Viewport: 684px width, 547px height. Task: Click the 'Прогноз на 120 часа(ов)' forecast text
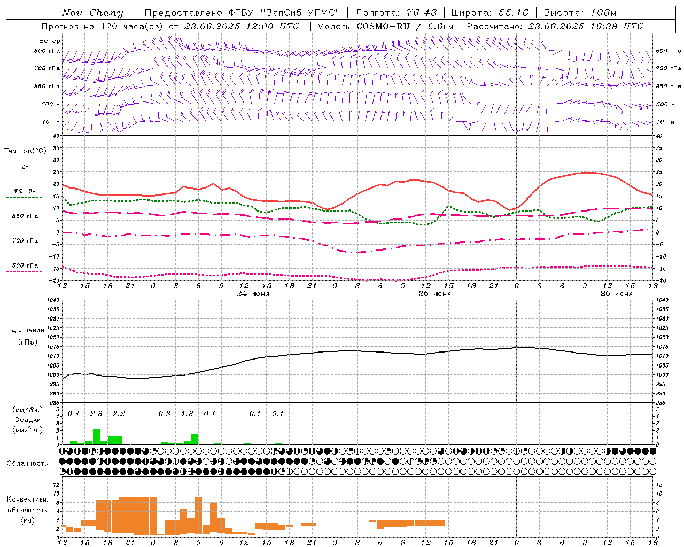click(x=102, y=26)
